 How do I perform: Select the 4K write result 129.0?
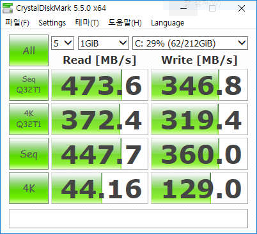[199, 188]
